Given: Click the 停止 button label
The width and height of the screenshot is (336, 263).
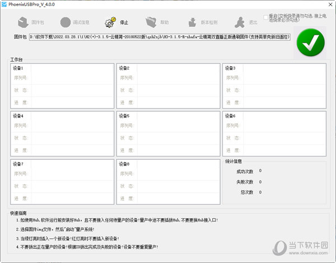Looking at the screenshot, I should click(124, 22).
